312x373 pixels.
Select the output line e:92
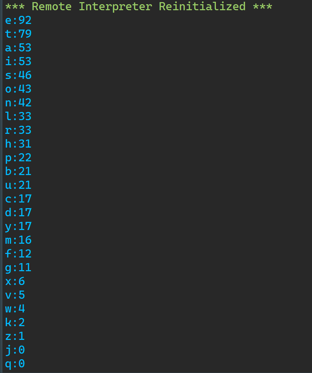[18, 20]
